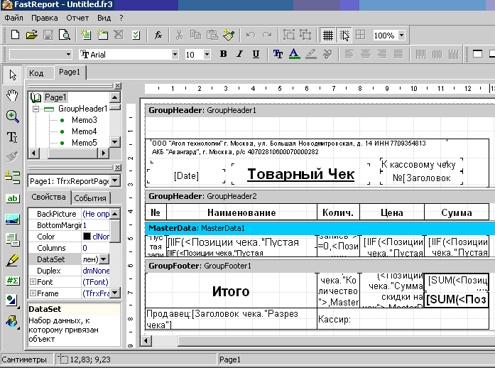Save the report with the floppy disk icon

point(48,35)
